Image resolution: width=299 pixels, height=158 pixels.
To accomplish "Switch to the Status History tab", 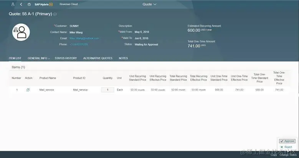I will click(66, 58).
